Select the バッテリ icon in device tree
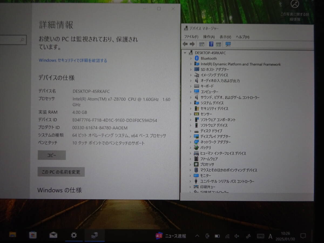324x243 pixels. (197, 147)
